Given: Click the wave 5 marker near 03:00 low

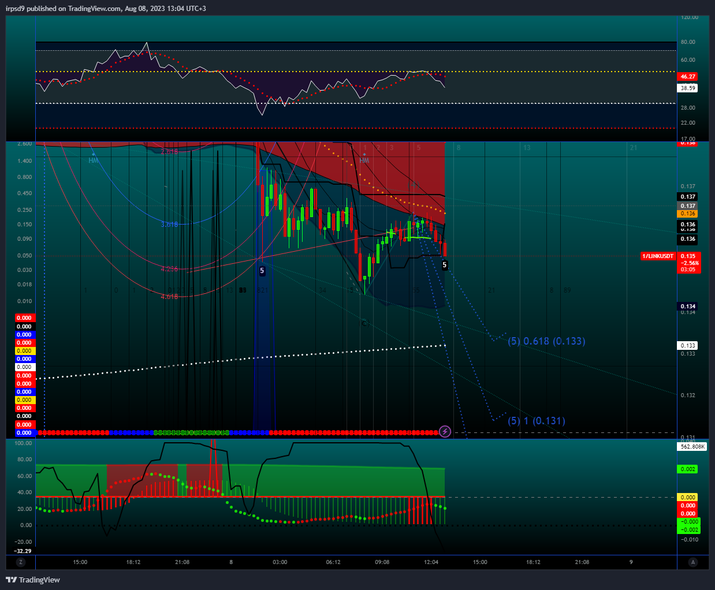Looking at the screenshot, I should [x=262, y=271].
